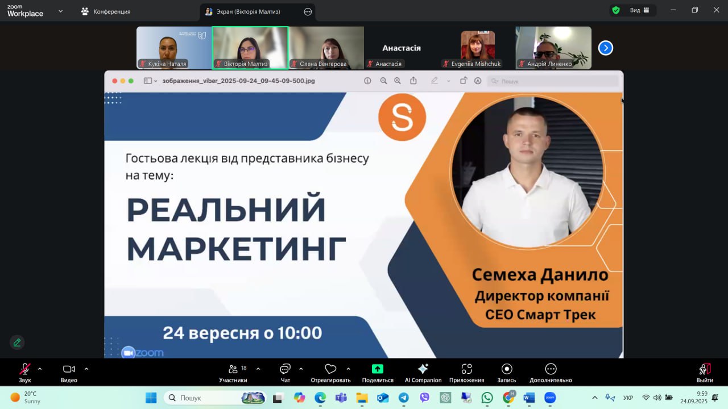The image size is (728, 409).
Task: Open screen share options ellipsis in tab
Action: pyautogui.click(x=308, y=11)
